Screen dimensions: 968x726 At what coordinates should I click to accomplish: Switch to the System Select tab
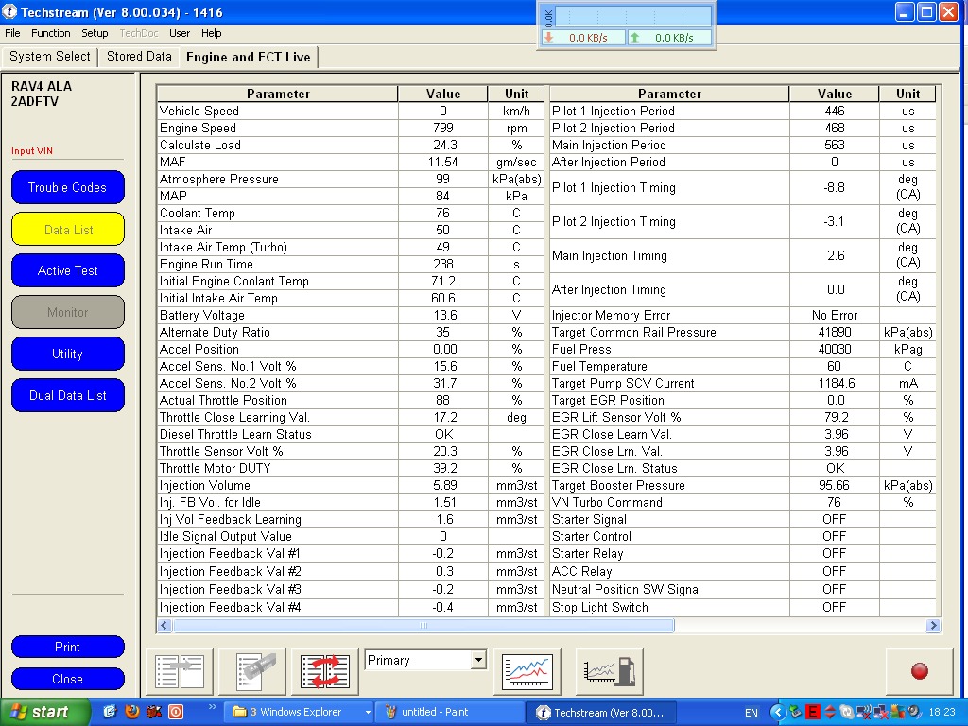50,57
